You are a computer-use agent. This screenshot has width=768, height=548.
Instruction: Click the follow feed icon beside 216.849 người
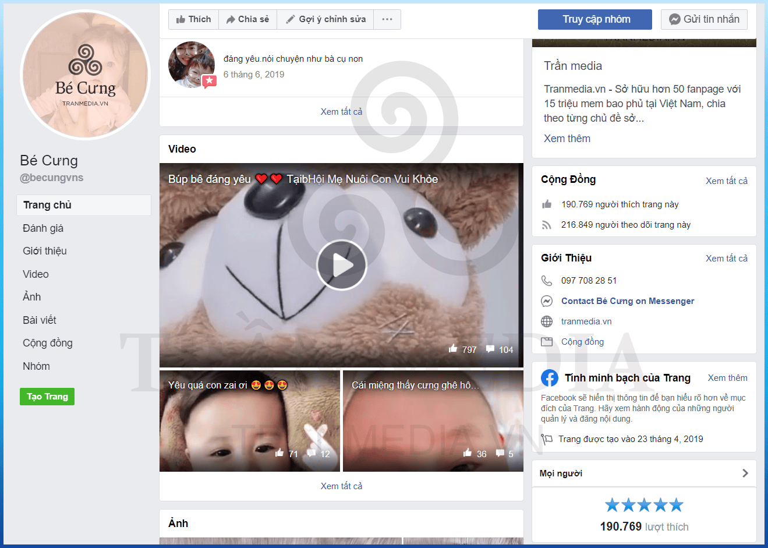click(x=547, y=225)
